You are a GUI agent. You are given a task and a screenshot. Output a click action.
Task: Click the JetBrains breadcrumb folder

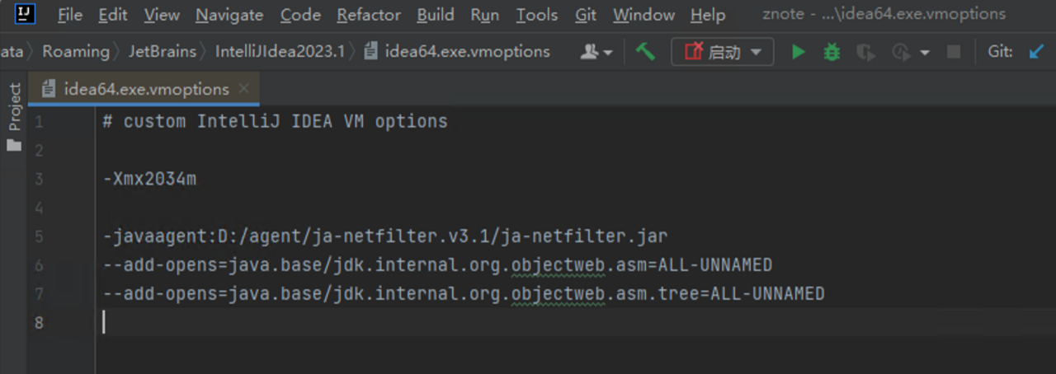pos(162,51)
